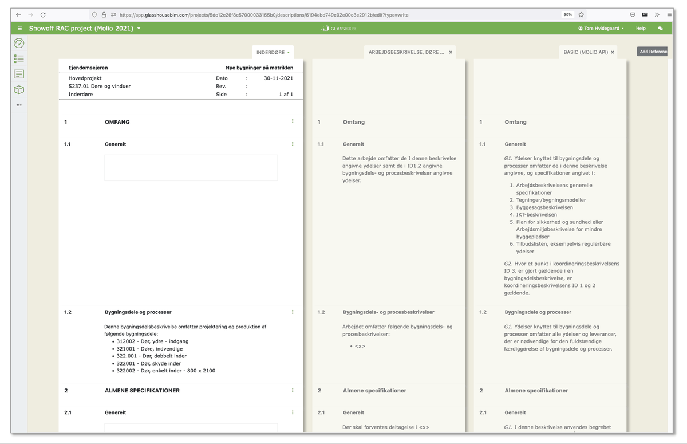Screen dimensions: 687x444
Task: Open the dashboard gauge icon in sidebar
Action: point(19,43)
